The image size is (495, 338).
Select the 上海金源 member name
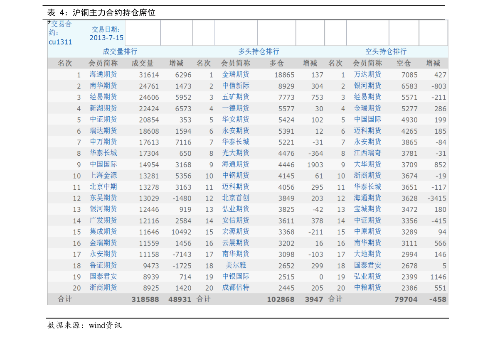[103, 175]
